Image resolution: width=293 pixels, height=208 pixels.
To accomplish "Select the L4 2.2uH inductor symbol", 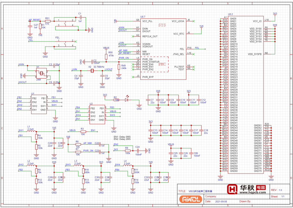I will (x=128, y=165).
